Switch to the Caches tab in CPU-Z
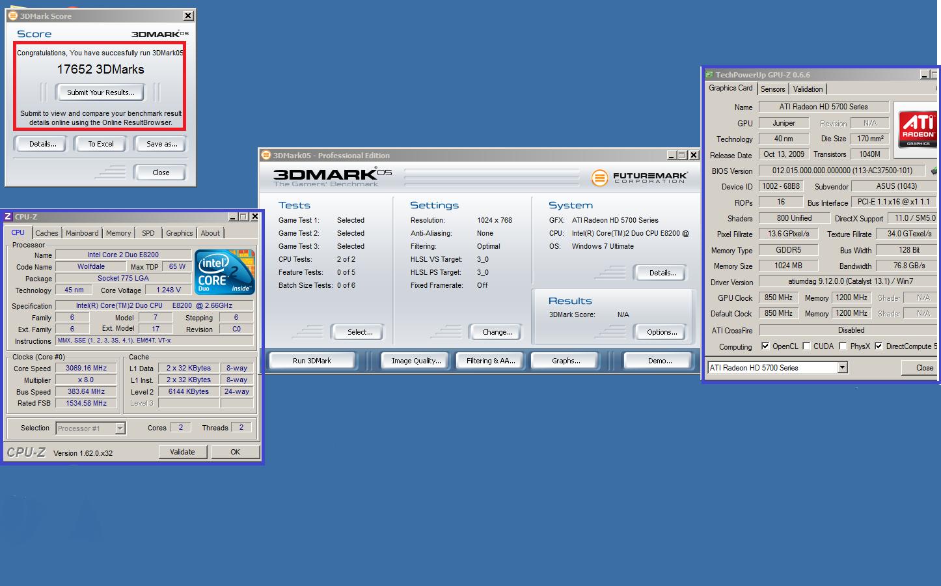941x586 pixels. [x=47, y=233]
